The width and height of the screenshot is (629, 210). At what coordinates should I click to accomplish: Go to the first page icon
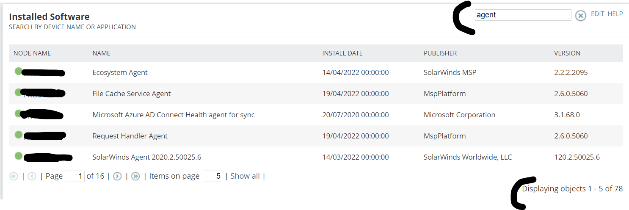point(14,176)
